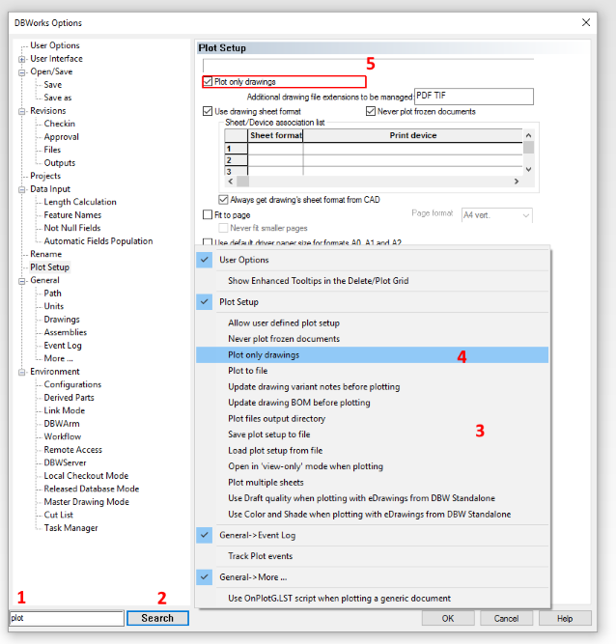The height and width of the screenshot is (644, 616).
Task: Select Plot to file search result
Action: coord(372,371)
